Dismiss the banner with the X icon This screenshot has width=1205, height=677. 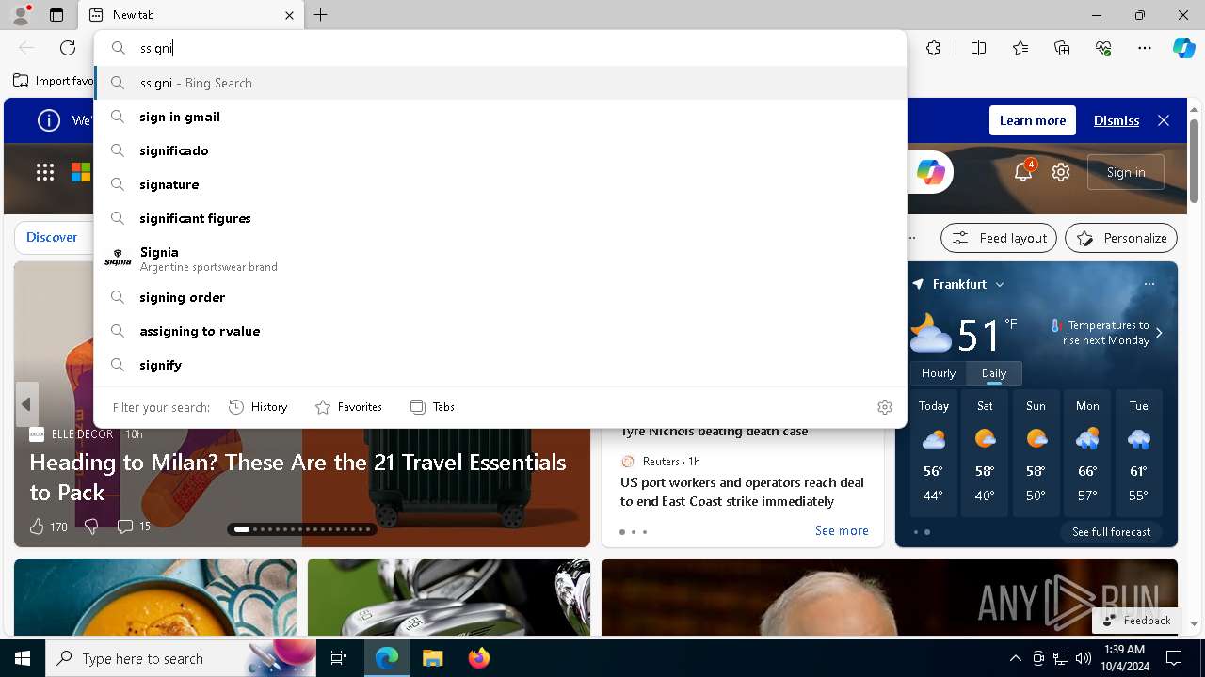(x=1164, y=120)
